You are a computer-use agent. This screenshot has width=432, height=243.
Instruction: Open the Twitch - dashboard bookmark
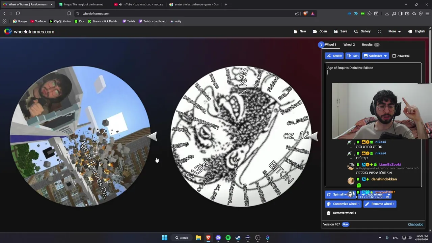click(152, 21)
